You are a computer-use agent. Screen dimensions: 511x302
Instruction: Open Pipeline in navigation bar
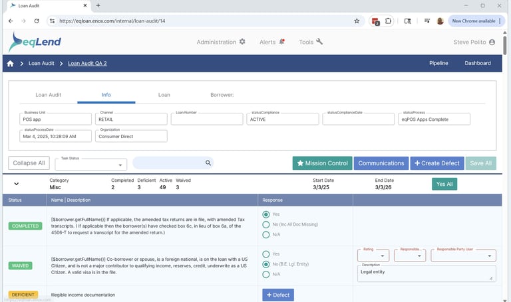(438, 63)
